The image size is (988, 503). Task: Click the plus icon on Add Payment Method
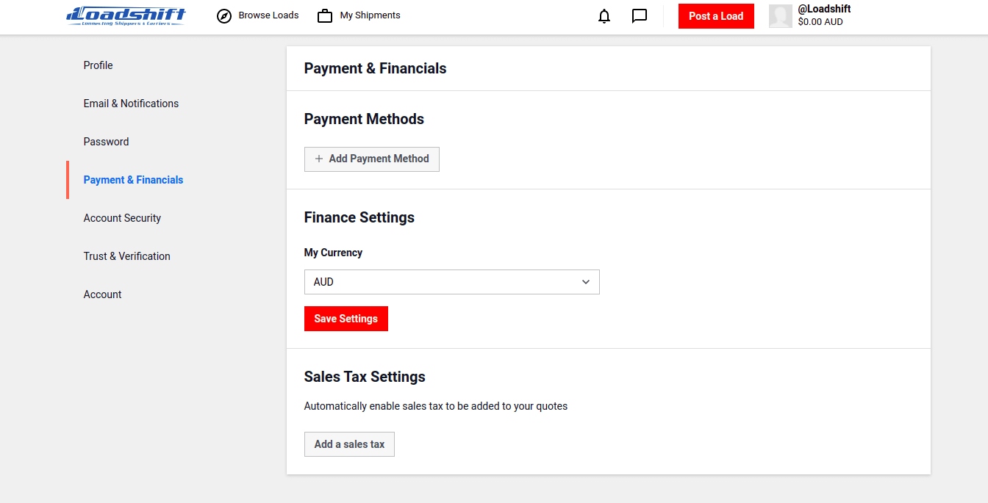(x=319, y=159)
